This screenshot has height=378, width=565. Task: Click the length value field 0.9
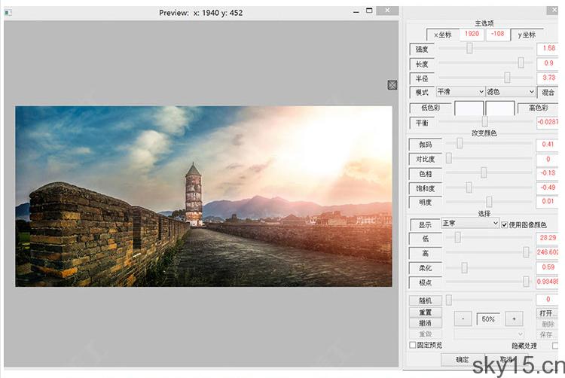tap(548, 63)
